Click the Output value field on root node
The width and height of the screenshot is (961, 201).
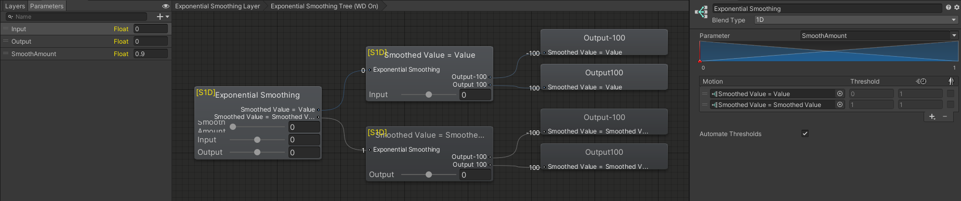coord(304,152)
